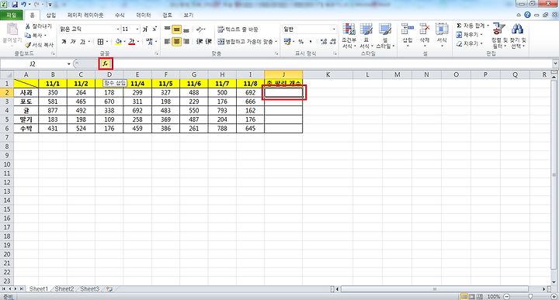Open Fill (채우기) menu
The height and width of the screenshot is (300, 559).
[x=469, y=35]
